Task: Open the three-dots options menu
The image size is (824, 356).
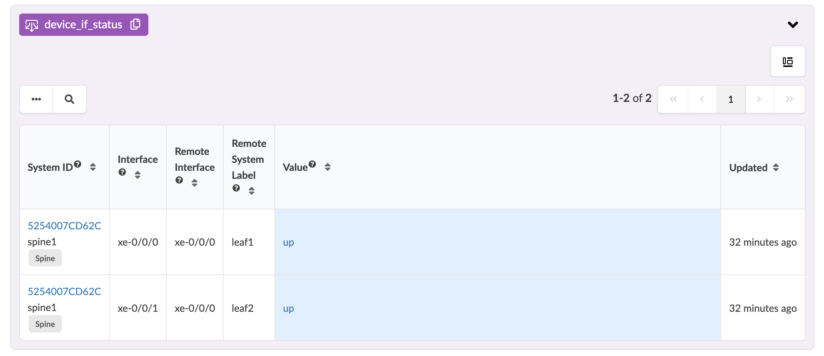Action: 36,99
